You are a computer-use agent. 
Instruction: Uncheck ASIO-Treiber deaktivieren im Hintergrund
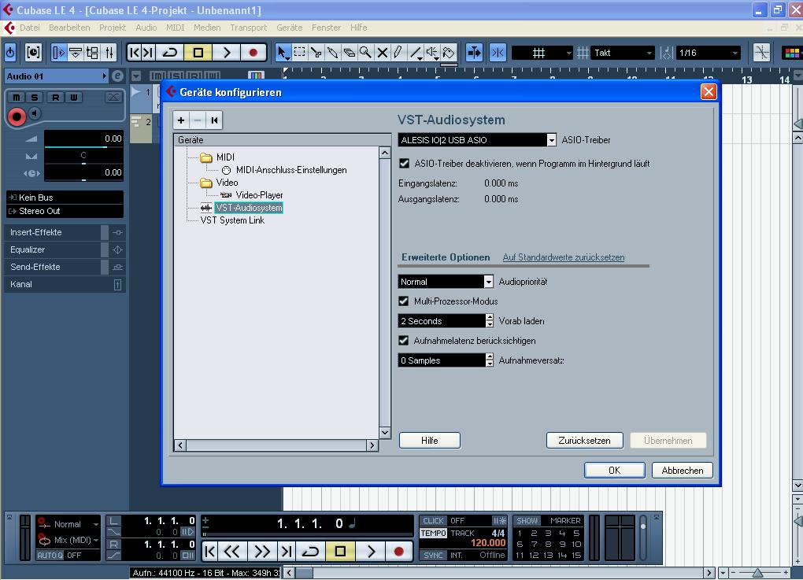(x=404, y=164)
